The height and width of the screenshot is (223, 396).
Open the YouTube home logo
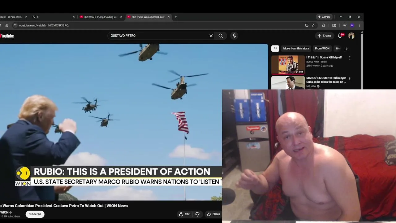pyautogui.click(x=7, y=36)
